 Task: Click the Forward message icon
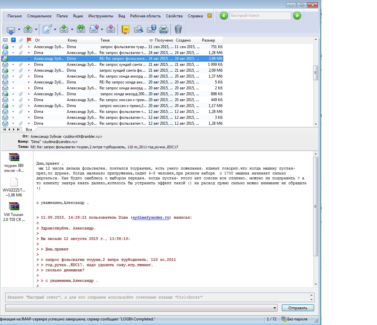(x=94, y=29)
